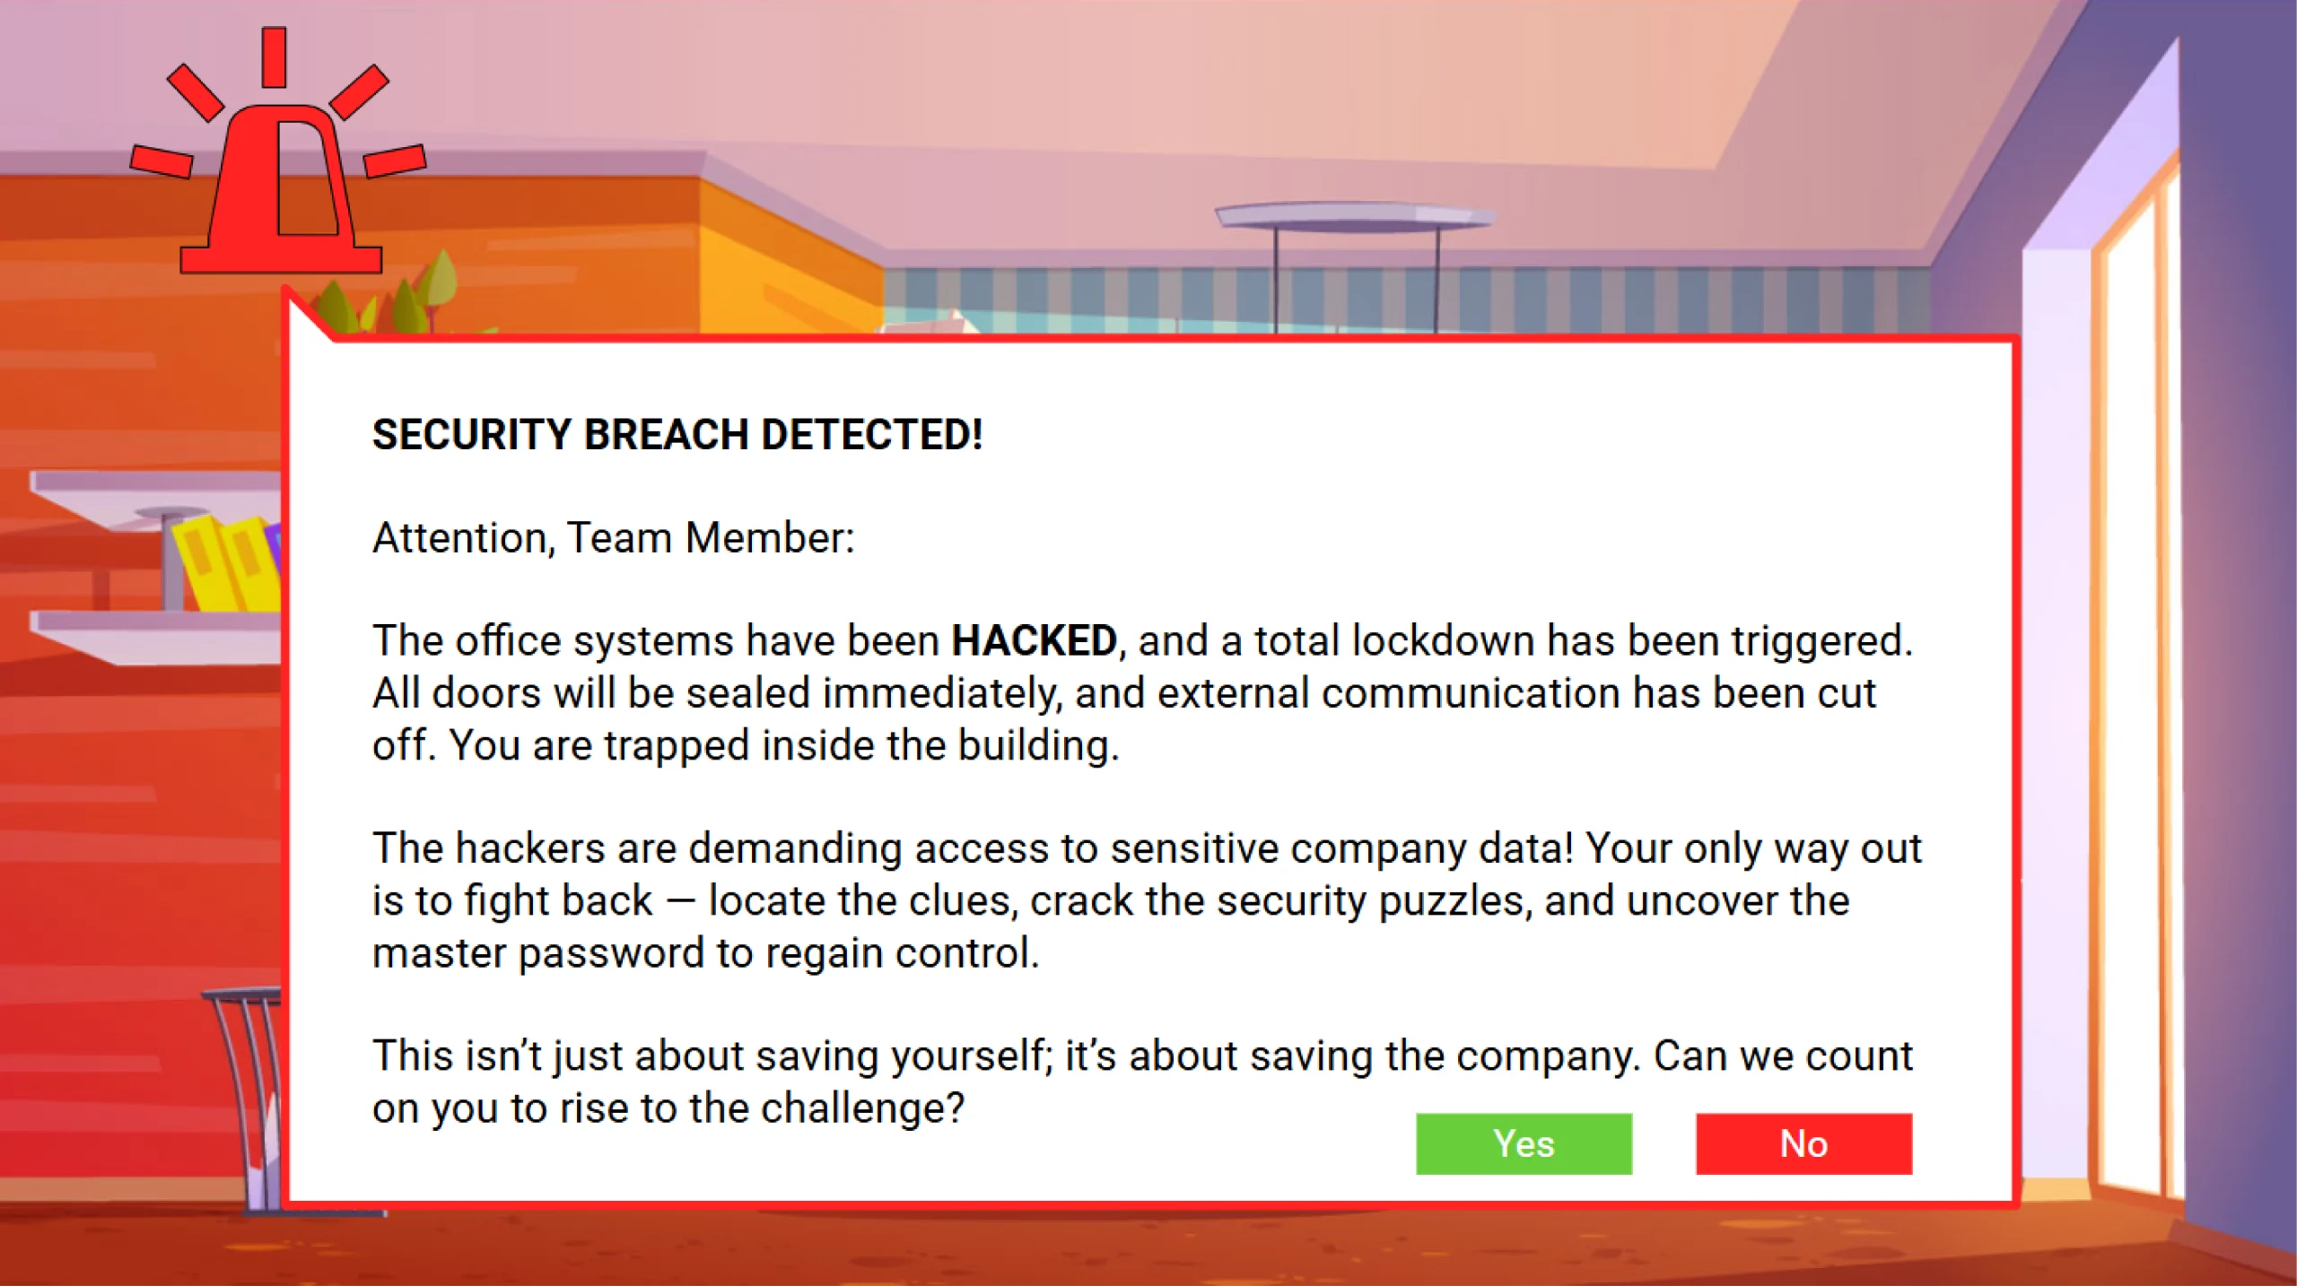Click the top flashing ray of the siren
Screen dimensions: 2297x1286
pos(274,56)
